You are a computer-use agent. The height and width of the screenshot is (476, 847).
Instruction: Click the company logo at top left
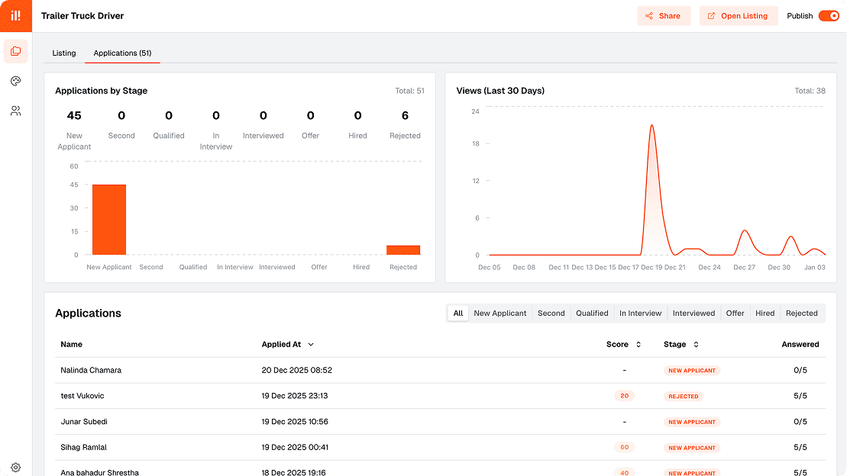(x=15, y=15)
